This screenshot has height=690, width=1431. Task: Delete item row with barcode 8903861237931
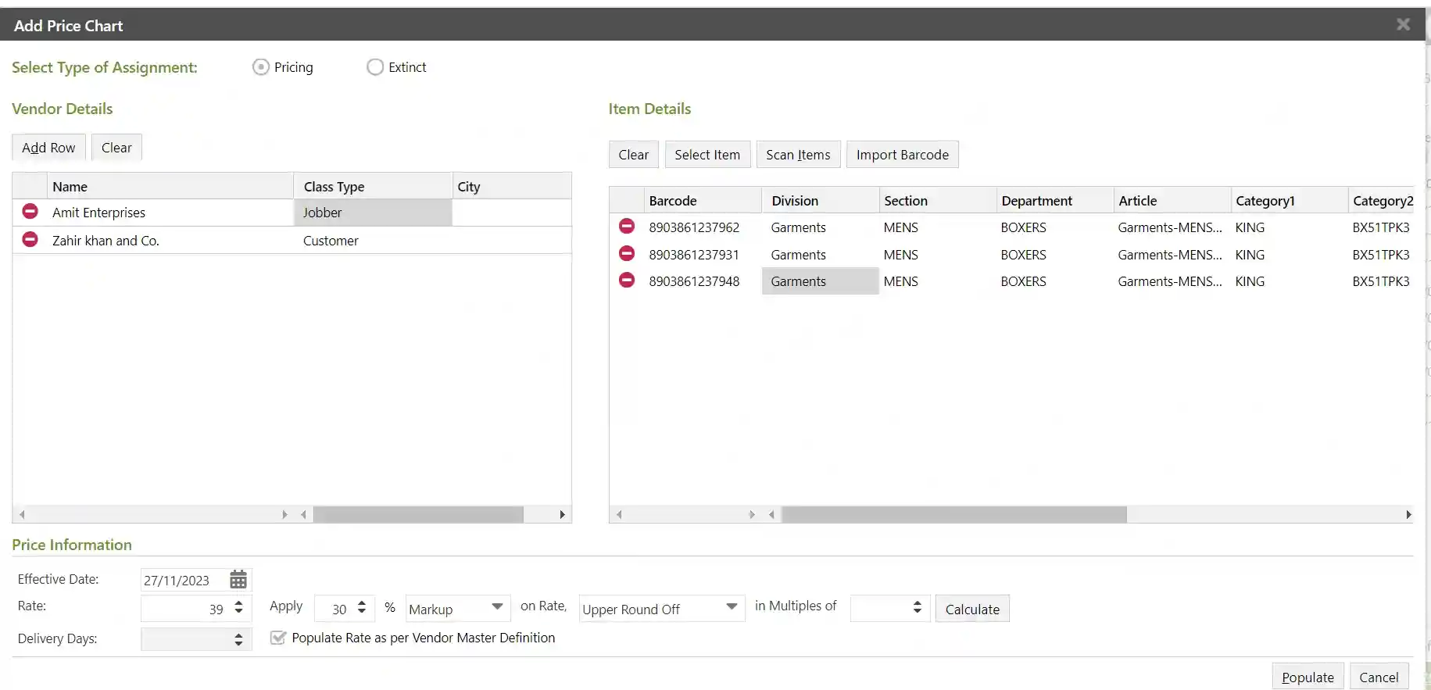(x=627, y=254)
